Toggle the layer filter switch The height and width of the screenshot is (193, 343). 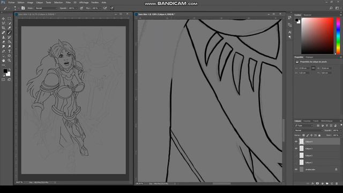tap(341, 125)
